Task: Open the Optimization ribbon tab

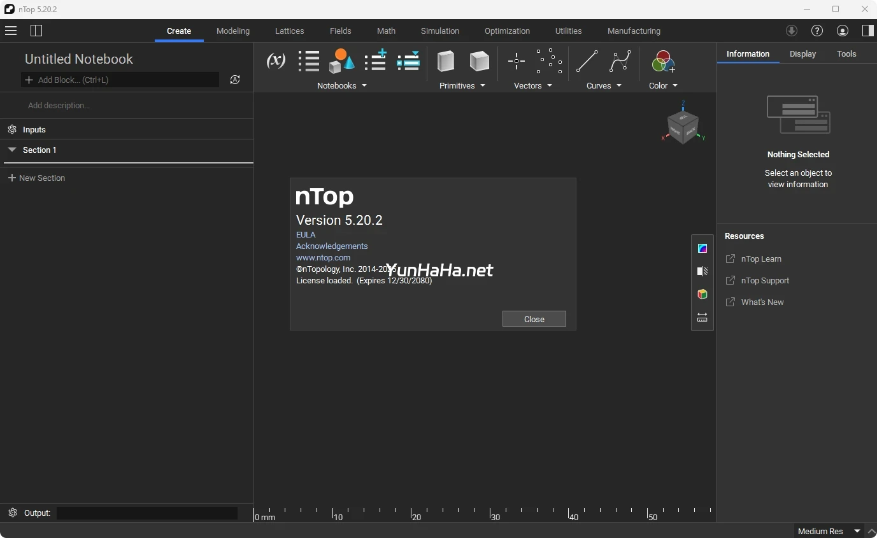Action: (507, 31)
